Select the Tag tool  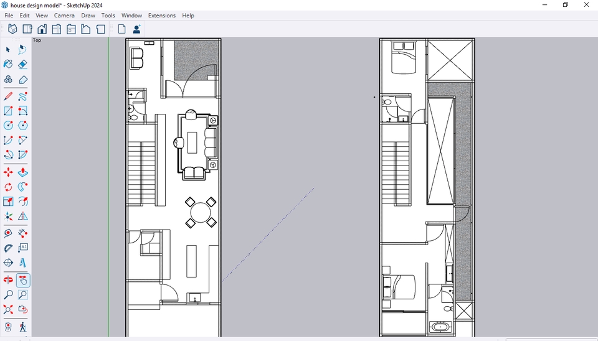[22, 79]
